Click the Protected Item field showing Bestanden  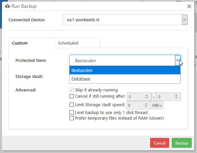click(122, 60)
